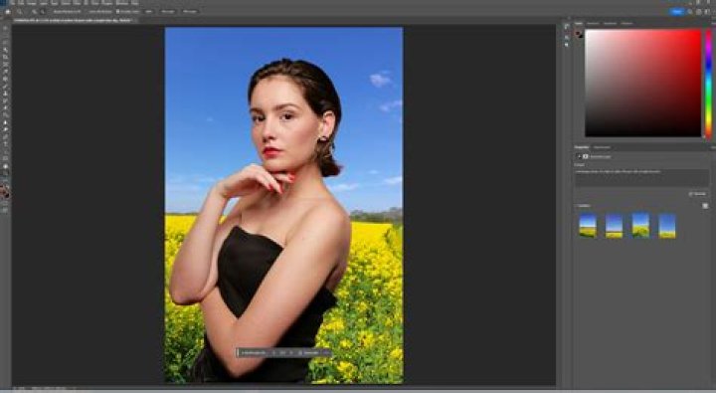Select the Type tool
Viewport: 716px width, 393px height.
(6, 144)
